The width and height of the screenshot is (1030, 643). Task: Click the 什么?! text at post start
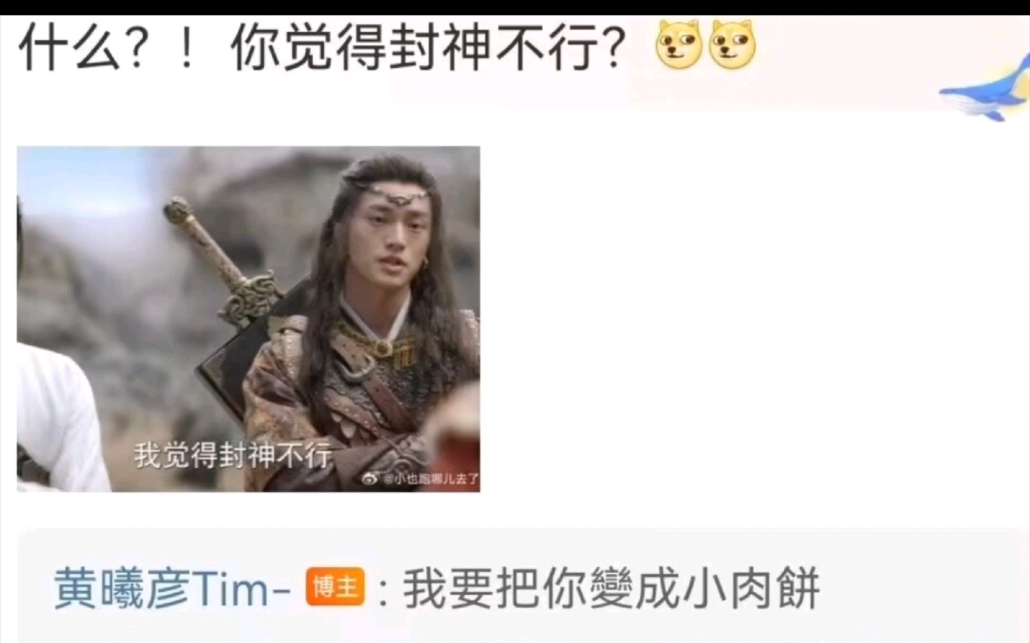click(108, 47)
